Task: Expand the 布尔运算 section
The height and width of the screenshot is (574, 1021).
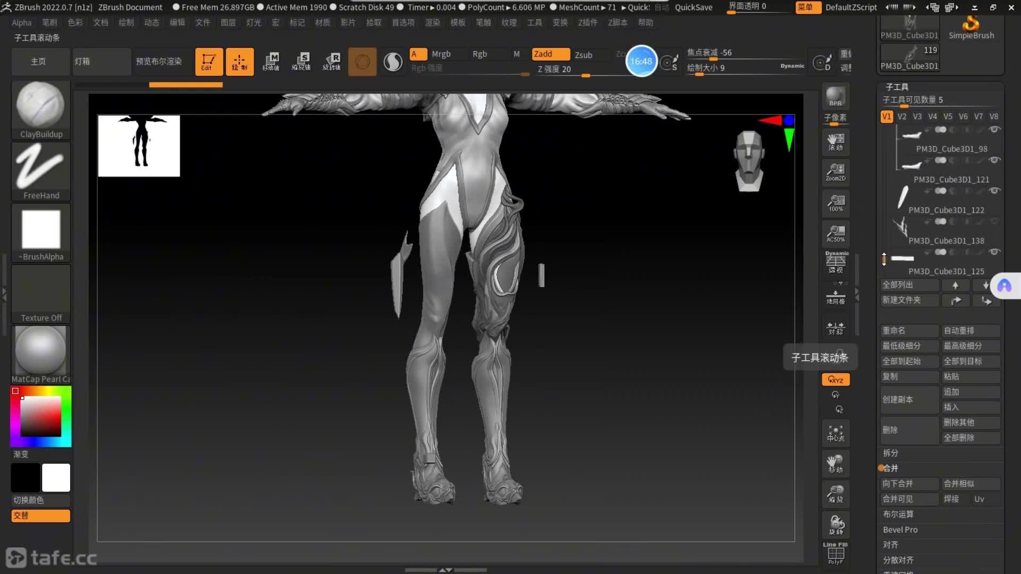Action: [898, 514]
